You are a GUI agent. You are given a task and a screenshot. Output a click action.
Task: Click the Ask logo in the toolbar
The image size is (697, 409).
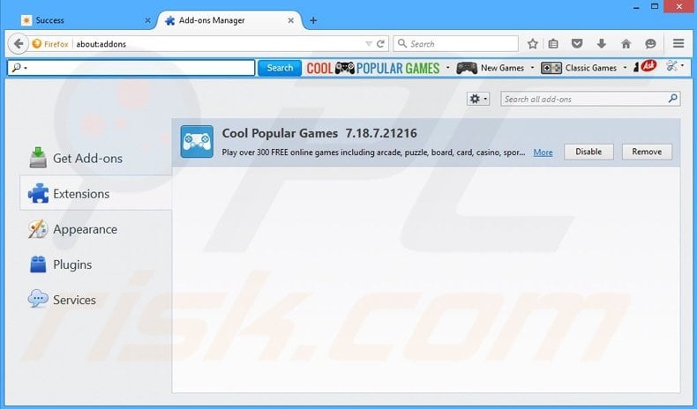(648, 66)
